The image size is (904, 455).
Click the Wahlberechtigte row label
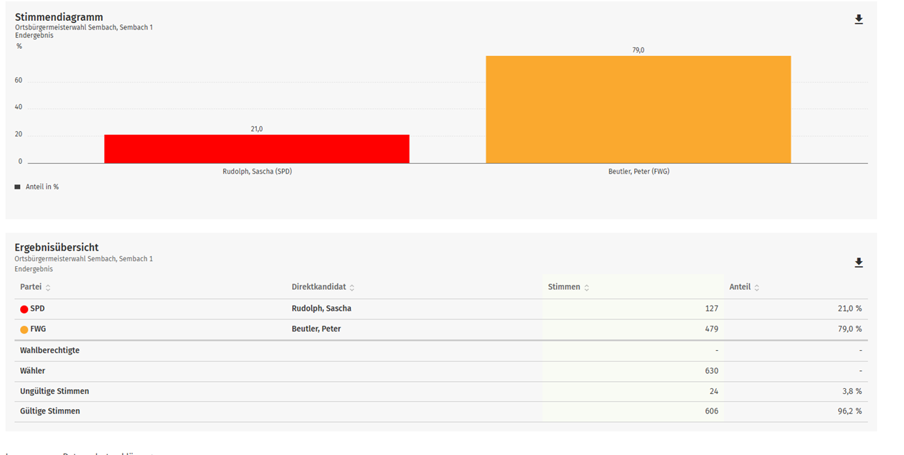[x=50, y=350]
